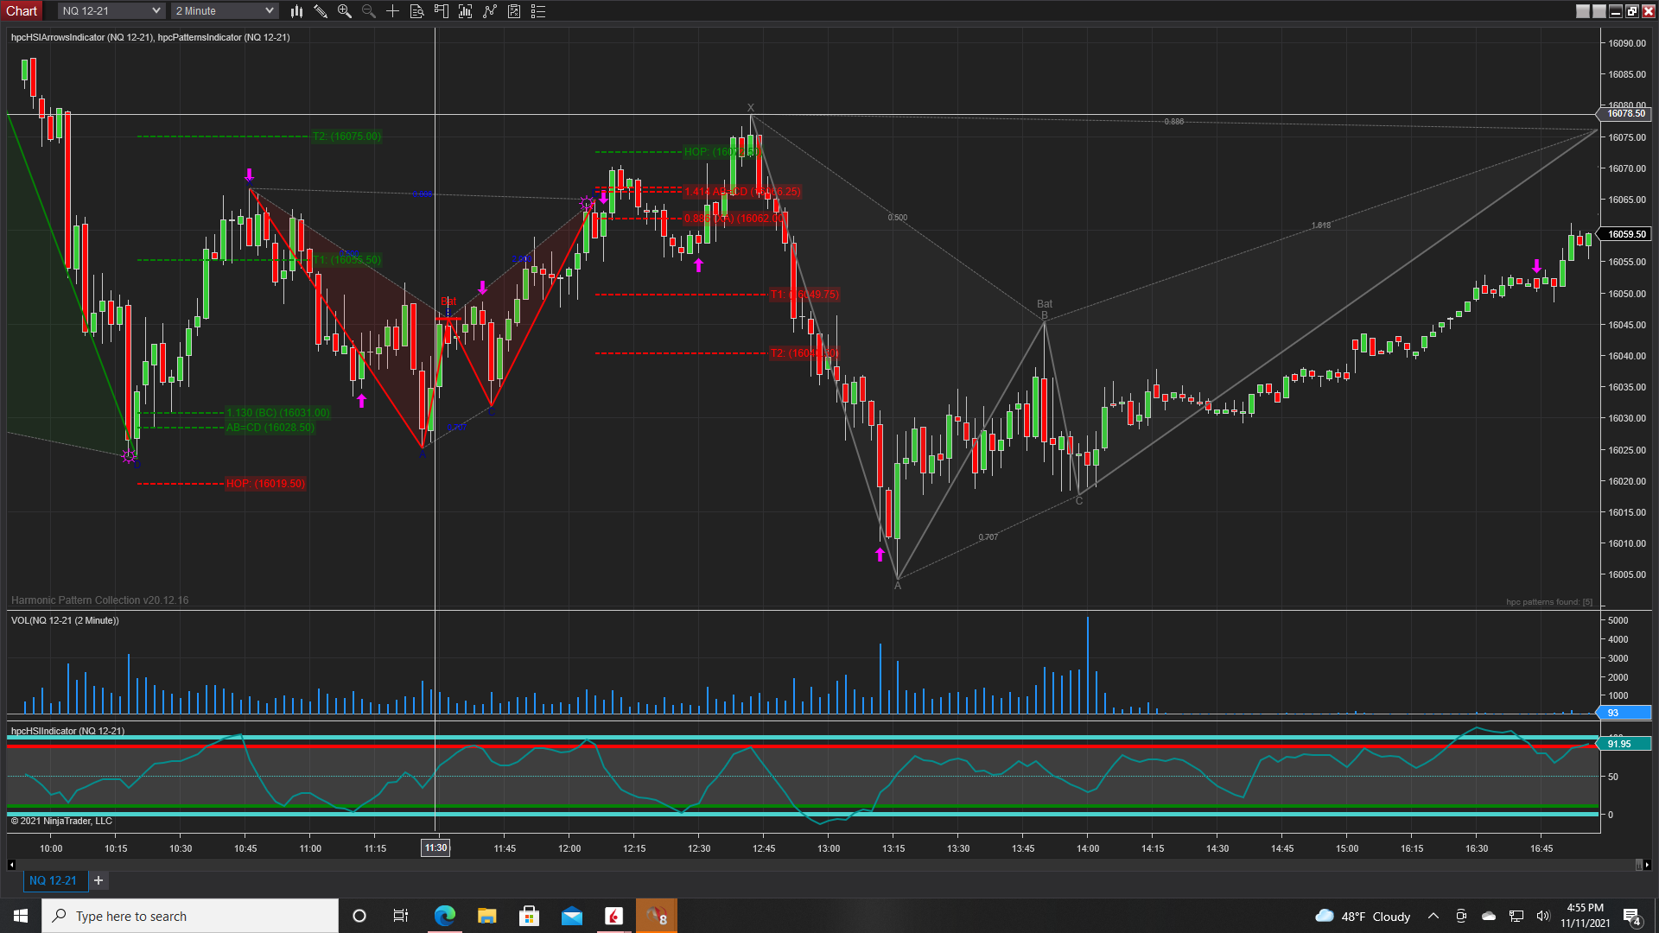Select the NQ 12-21 chart tab
1659x933 pixels.
(x=53, y=880)
